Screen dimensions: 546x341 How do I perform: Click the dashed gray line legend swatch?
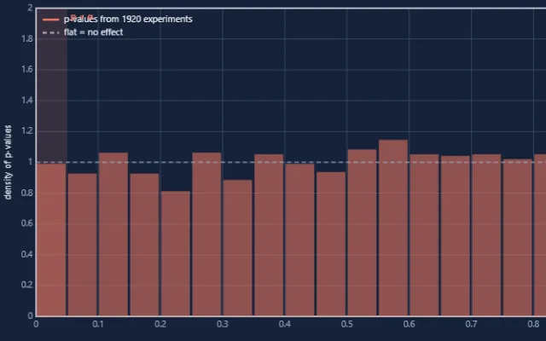[51, 32]
